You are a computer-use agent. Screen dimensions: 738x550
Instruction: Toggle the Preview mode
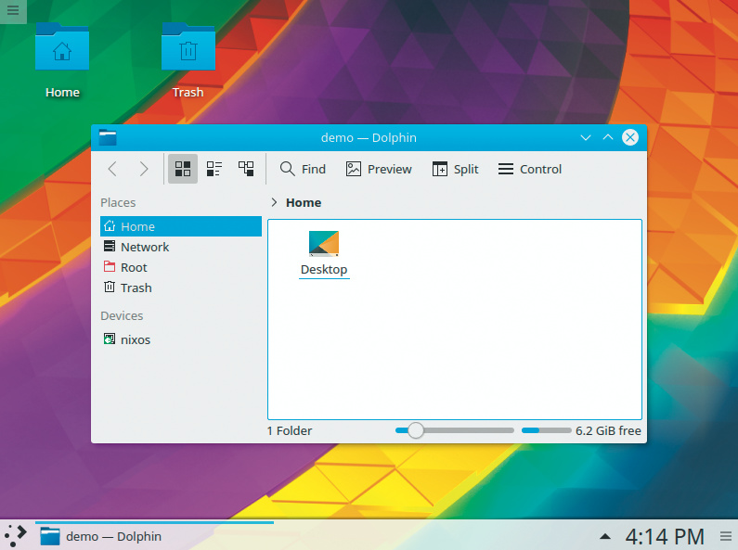(379, 169)
